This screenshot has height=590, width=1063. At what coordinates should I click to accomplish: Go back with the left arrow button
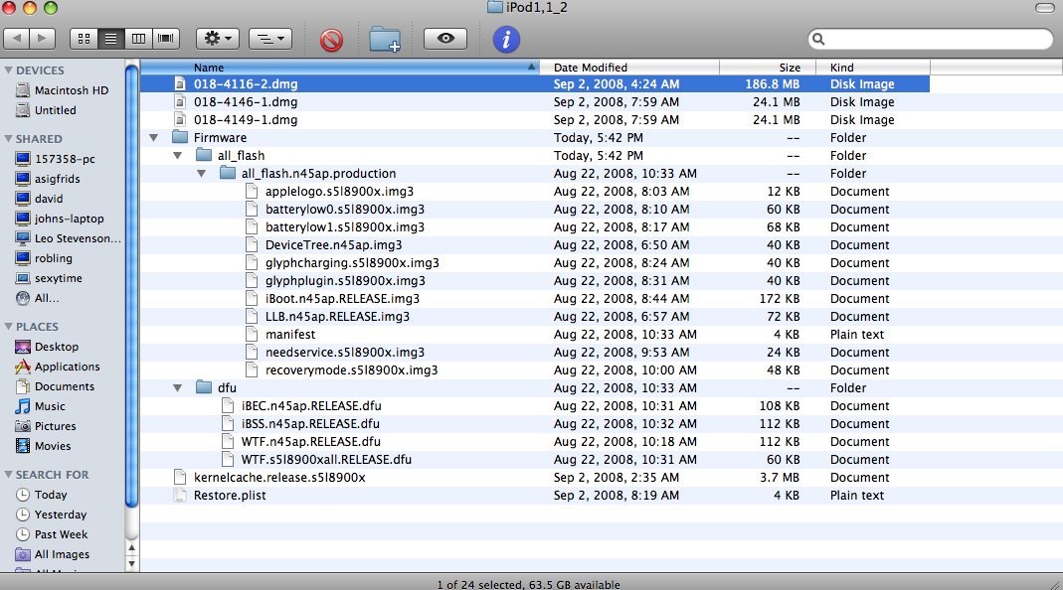tap(16, 39)
